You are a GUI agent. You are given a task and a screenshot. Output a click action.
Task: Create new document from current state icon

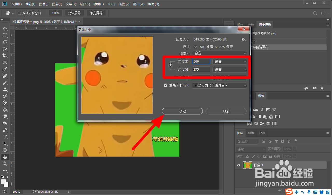click(307, 88)
